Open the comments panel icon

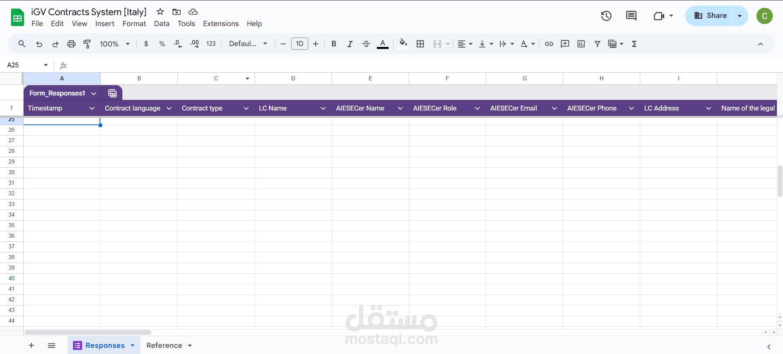(631, 16)
